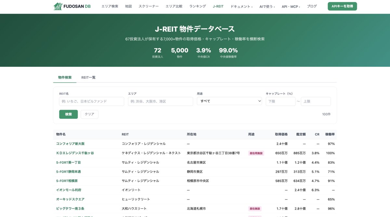Click ヒューリックリート REIT cell
390x217 pixels.
(135, 199)
